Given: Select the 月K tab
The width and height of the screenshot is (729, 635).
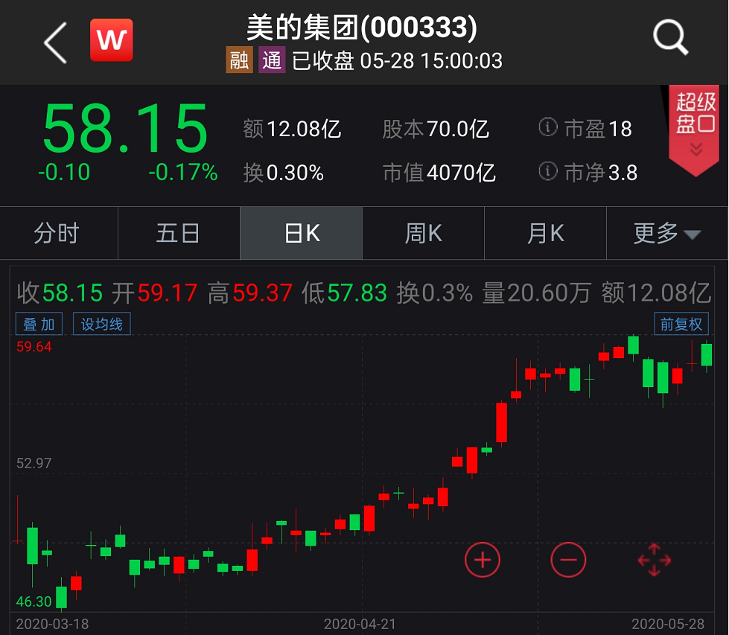Looking at the screenshot, I should point(545,233).
